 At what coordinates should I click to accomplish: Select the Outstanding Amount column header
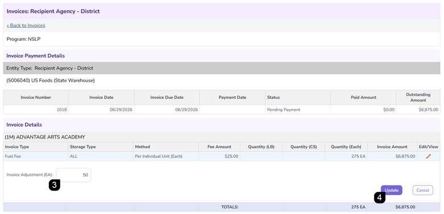pyautogui.click(x=418, y=98)
